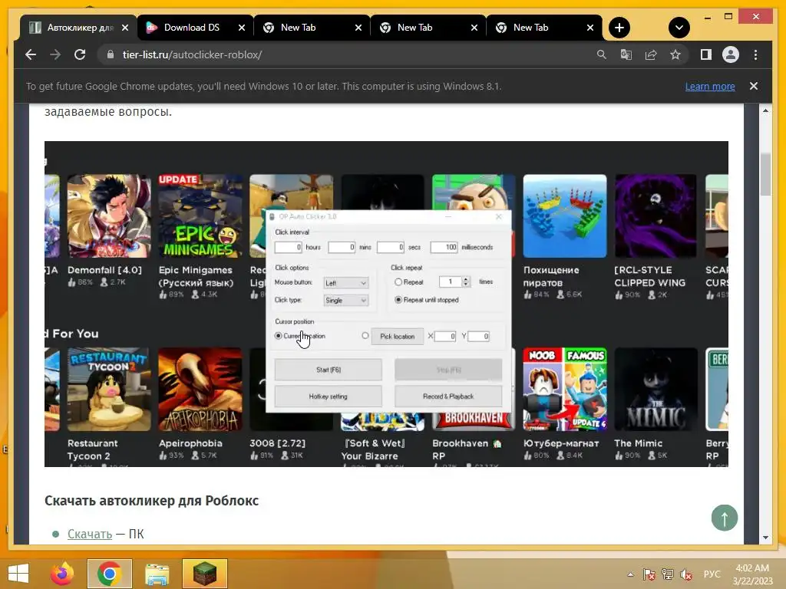Click the Hotkey setting button

329,397
